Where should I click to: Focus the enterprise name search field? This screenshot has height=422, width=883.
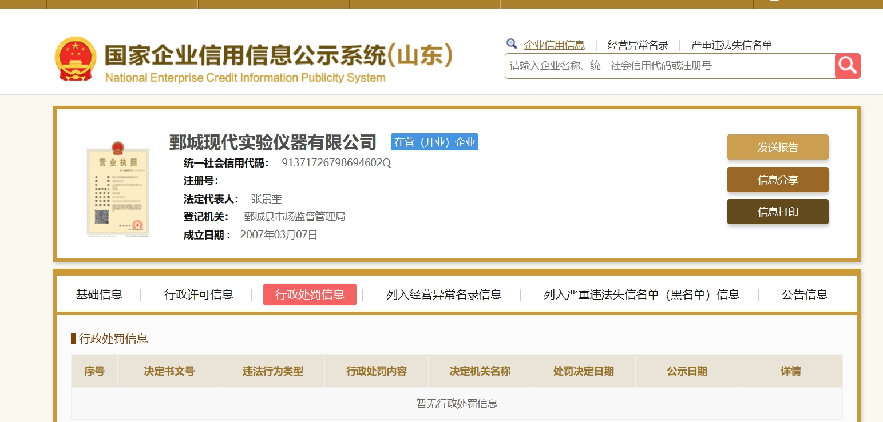pyautogui.click(x=670, y=66)
